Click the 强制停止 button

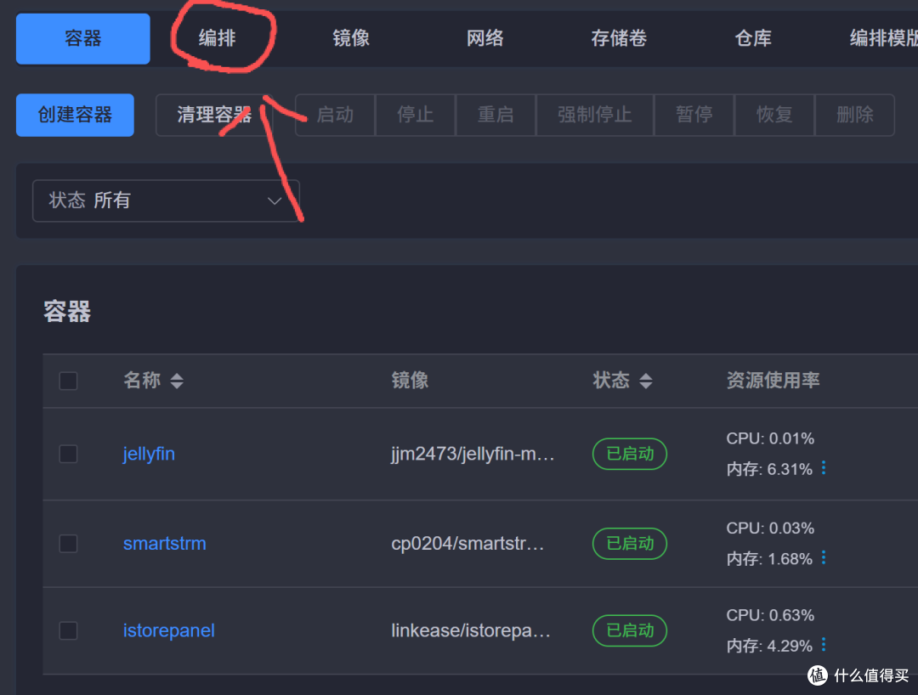(x=595, y=115)
